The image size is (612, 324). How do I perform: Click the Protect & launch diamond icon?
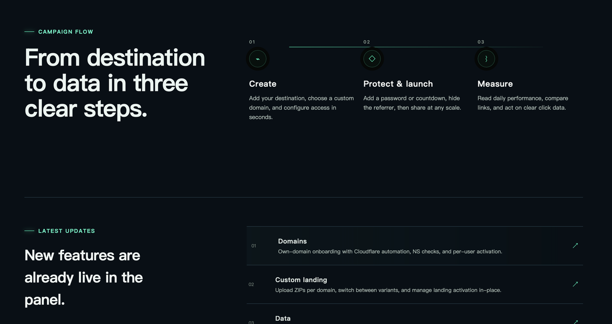tap(372, 59)
